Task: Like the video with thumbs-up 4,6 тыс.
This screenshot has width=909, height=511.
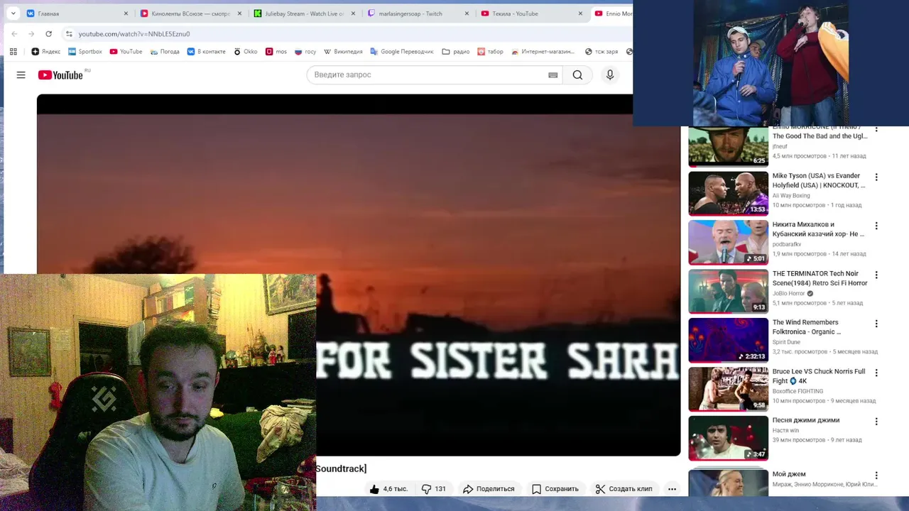Action: (388, 488)
